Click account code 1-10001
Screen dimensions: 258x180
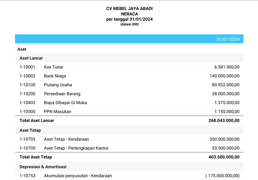pyautogui.click(x=27, y=67)
